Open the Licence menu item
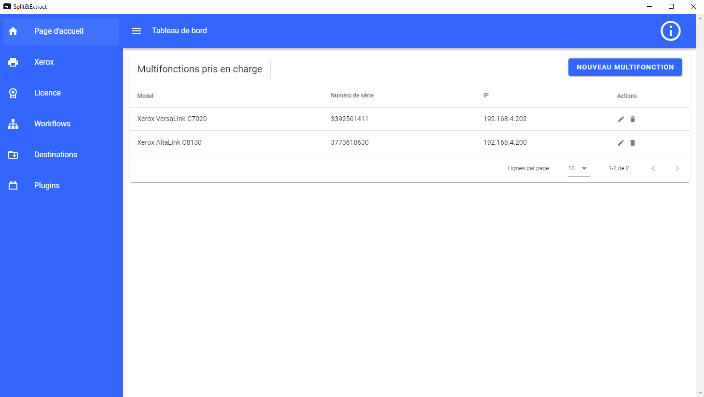The height and width of the screenshot is (397, 704). 61,93
